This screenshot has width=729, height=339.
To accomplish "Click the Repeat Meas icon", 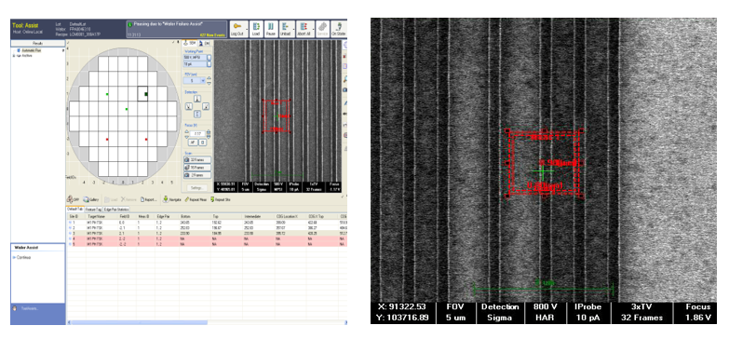I will [x=196, y=199].
